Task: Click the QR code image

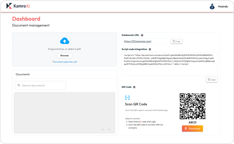Action: click(x=192, y=106)
